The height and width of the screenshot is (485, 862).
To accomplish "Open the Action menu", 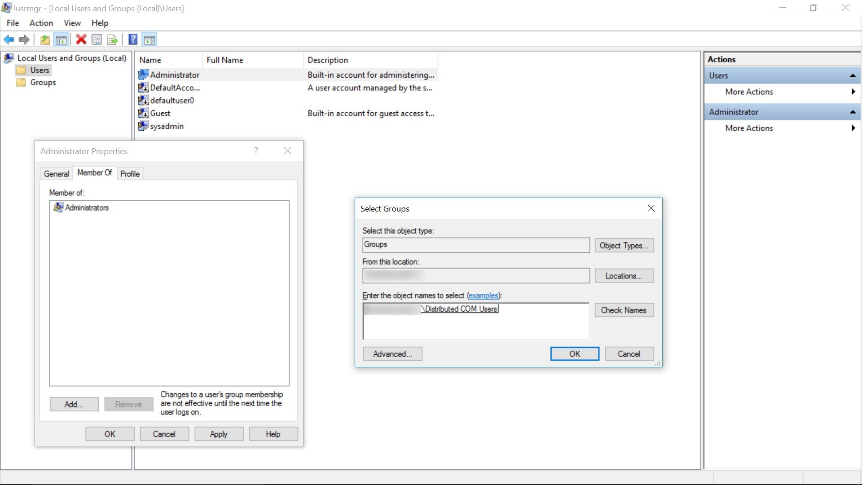I will click(41, 23).
